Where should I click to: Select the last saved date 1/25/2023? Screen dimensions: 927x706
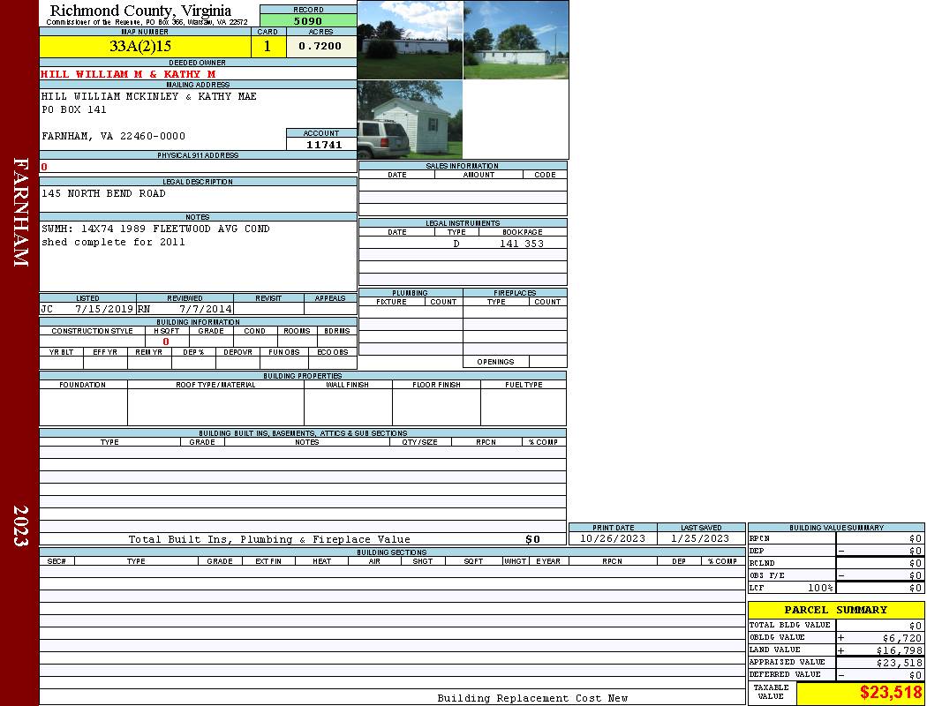pos(700,538)
